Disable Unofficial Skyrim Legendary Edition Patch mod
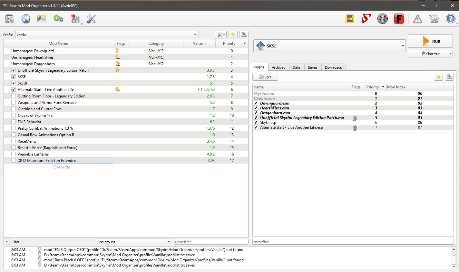This screenshot has height=272, width=459. [x=14, y=70]
